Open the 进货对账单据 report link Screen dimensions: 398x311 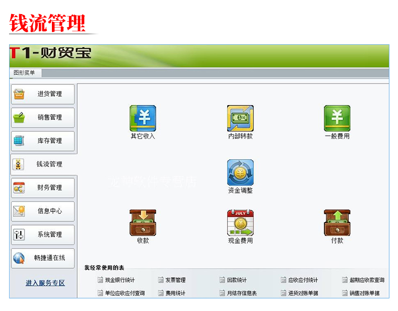(303, 293)
